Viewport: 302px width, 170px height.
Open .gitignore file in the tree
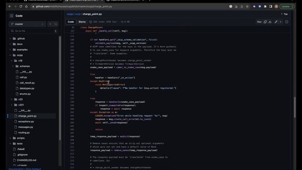tap(22, 155)
